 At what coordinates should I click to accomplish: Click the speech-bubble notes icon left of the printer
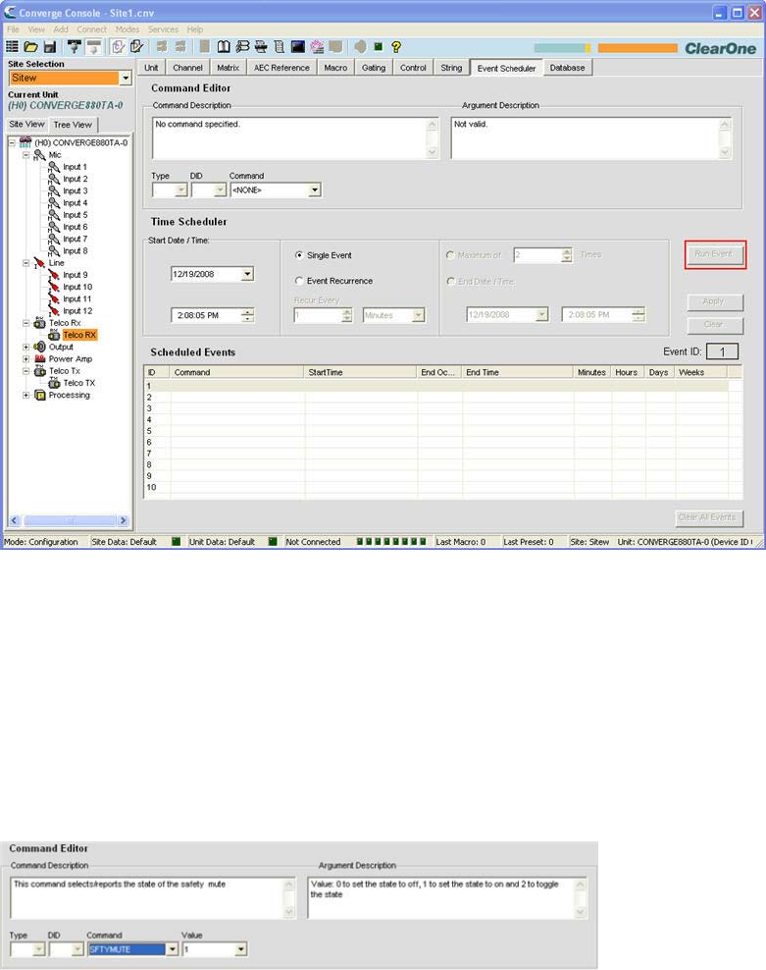click(x=242, y=46)
